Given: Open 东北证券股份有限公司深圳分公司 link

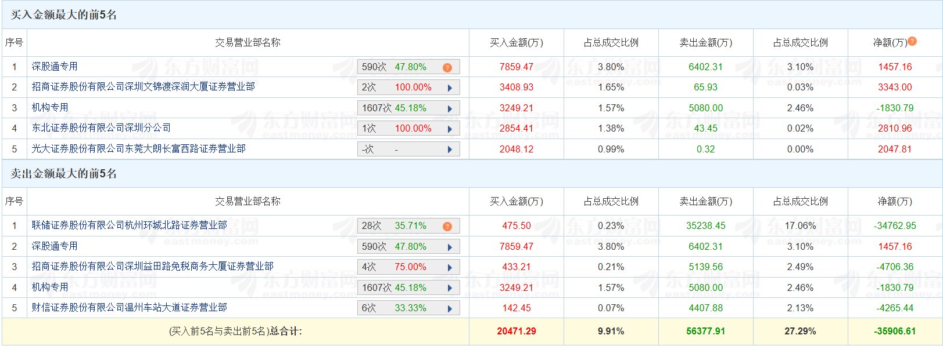Looking at the screenshot, I should (x=101, y=128).
